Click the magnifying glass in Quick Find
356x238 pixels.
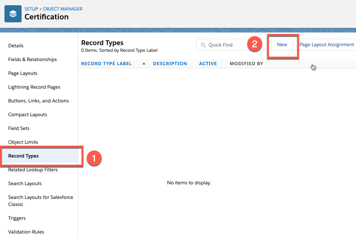[203, 44]
